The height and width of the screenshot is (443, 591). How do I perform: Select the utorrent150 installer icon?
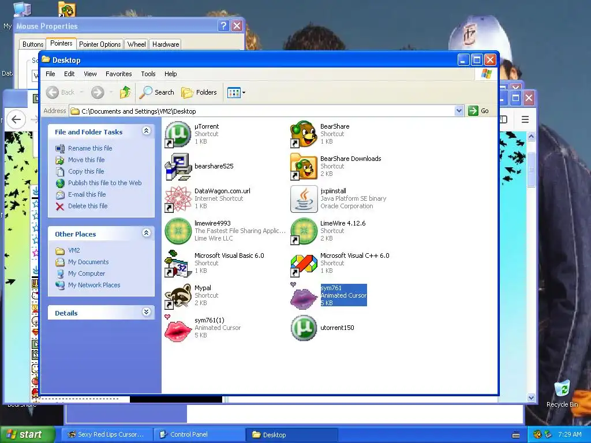(304, 328)
